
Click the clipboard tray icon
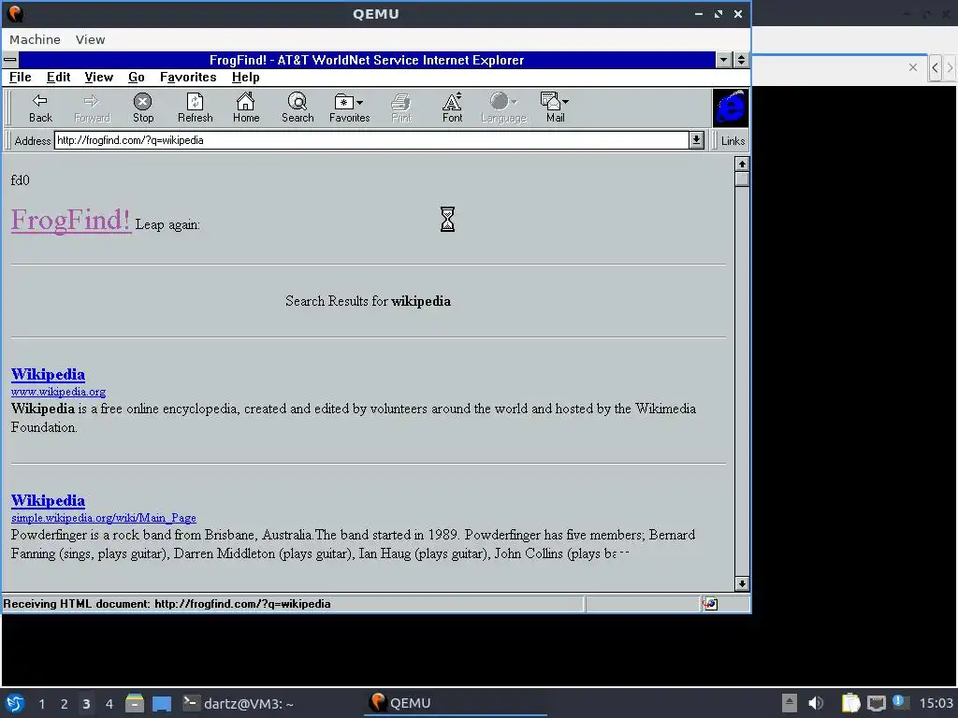pos(849,703)
